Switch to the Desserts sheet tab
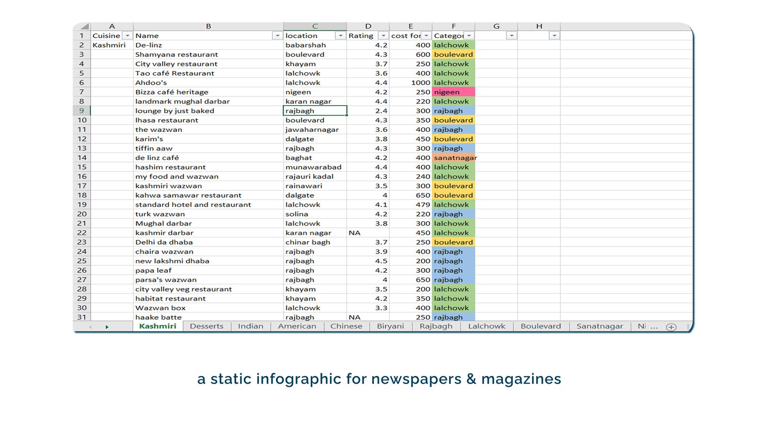Image resolution: width=764 pixels, height=430 pixels. tap(206, 326)
